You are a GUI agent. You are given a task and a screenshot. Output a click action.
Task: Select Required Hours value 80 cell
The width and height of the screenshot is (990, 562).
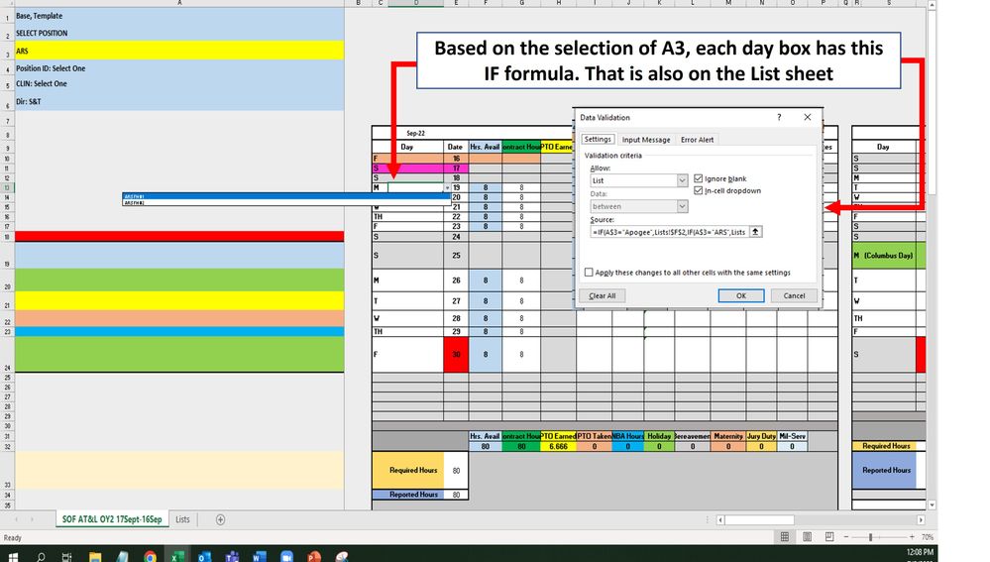456,471
